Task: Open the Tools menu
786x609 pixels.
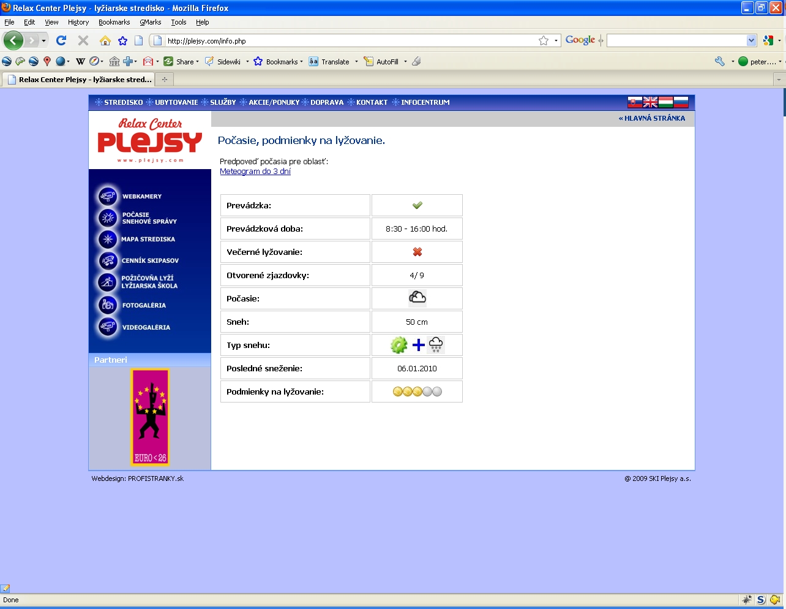Action: [179, 22]
